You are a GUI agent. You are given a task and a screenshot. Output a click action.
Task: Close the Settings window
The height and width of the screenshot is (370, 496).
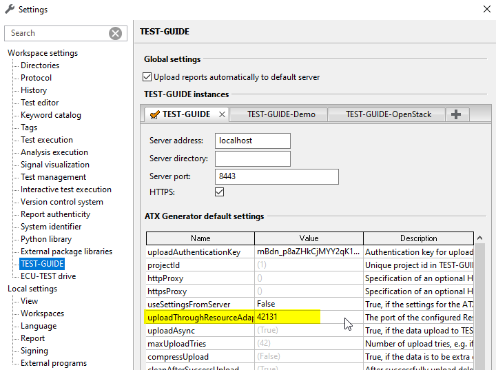(x=487, y=9)
